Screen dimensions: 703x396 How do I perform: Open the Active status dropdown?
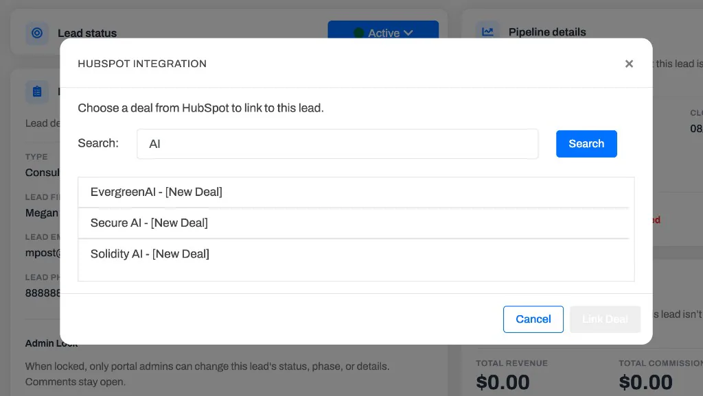point(383,30)
